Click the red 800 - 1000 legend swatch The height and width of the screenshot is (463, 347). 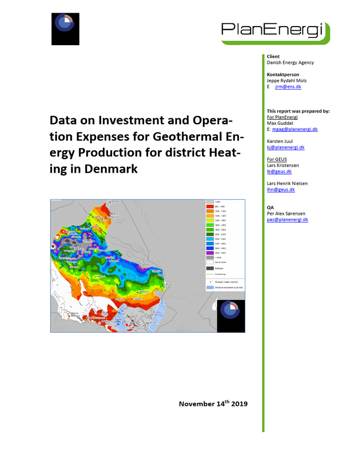coord(210,206)
